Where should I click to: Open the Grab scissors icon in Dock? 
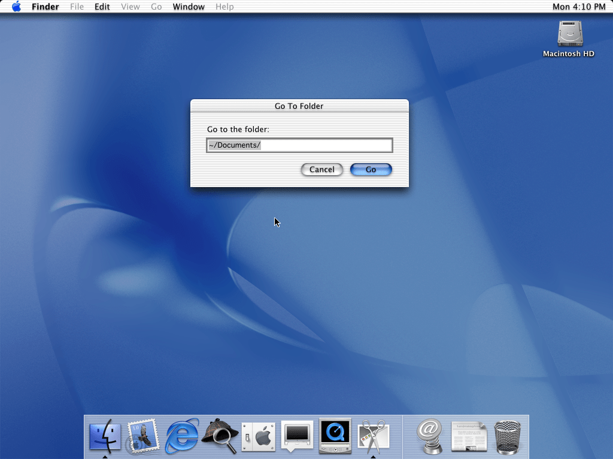(x=374, y=436)
